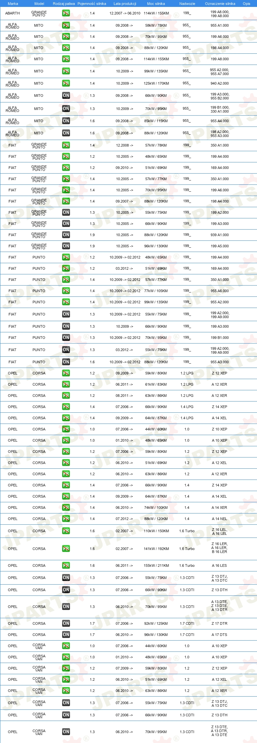
Task: Click 1.2 LPG in the 61kW / 83KM row
Action: click(187, 384)
